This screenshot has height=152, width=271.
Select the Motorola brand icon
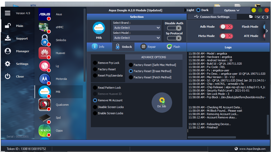click(44, 79)
